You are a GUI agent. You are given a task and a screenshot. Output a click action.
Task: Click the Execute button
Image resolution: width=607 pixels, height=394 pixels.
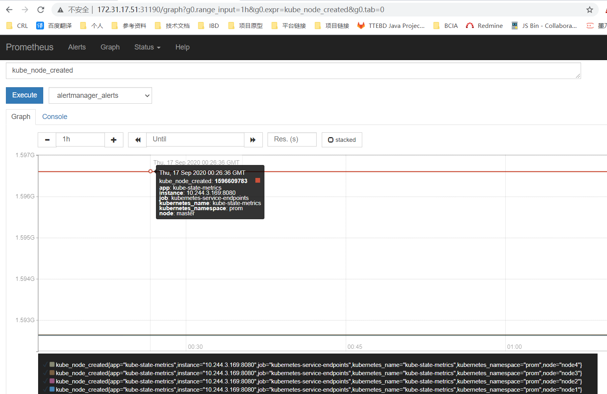pyautogui.click(x=24, y=95)
